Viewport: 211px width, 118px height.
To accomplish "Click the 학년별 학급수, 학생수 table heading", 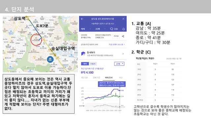I will point(145,58).
